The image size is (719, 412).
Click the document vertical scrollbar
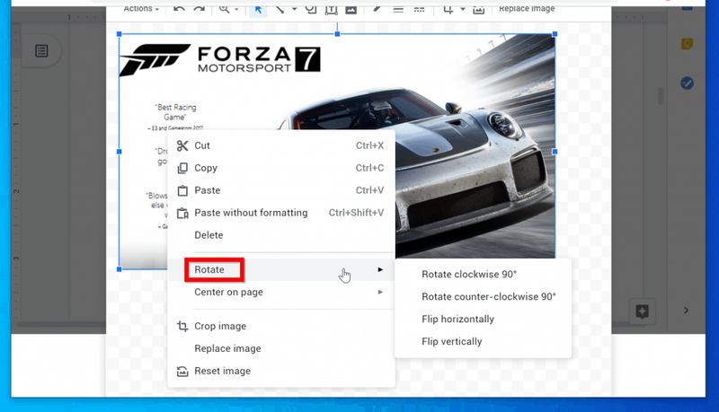click(661, 96)
